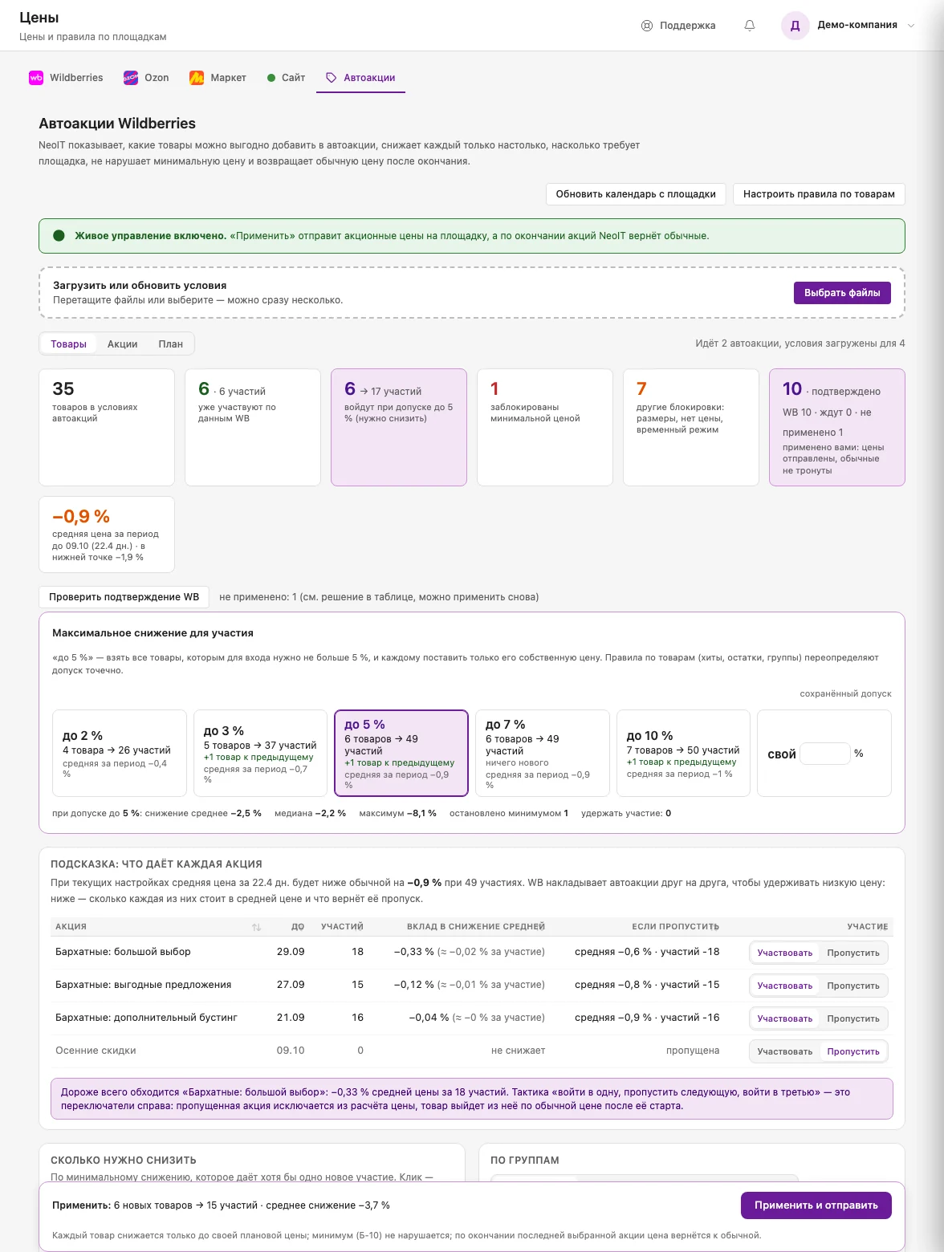Click the Выбрать файлы button
This screenshot has height=1252, width=944.
coord(842,293)
